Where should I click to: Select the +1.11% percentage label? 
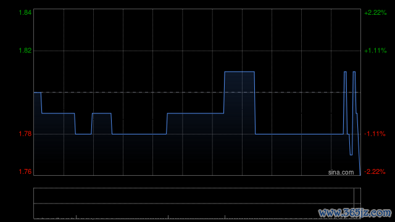click(x=375, y=51)
